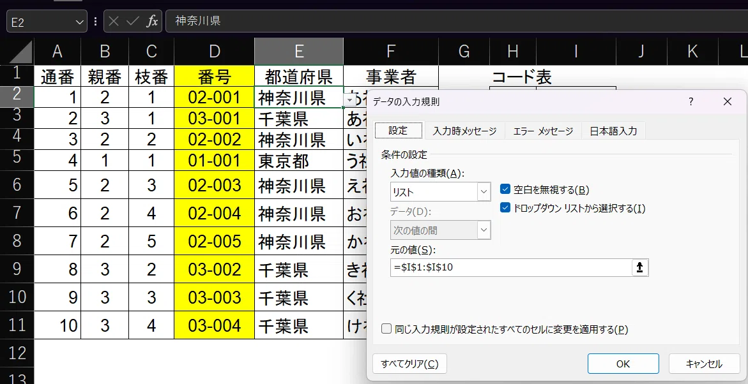Click the 都道府県 header cell
Viewport: 748px width, 384px height.
[299, 77]
